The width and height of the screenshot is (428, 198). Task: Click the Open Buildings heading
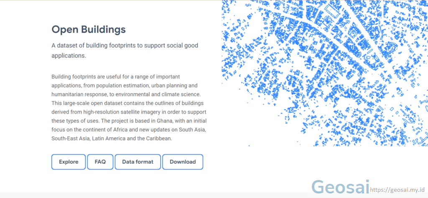pyautogui.click(x=89, y=30)
